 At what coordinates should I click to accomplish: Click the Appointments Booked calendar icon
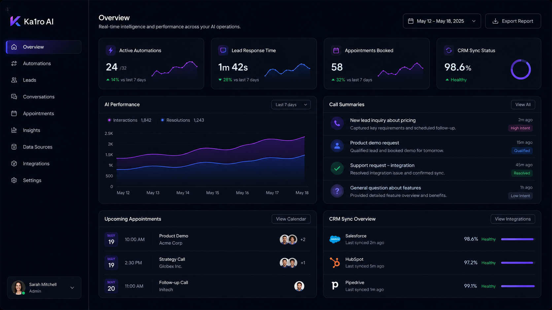[x=336, y=50]
